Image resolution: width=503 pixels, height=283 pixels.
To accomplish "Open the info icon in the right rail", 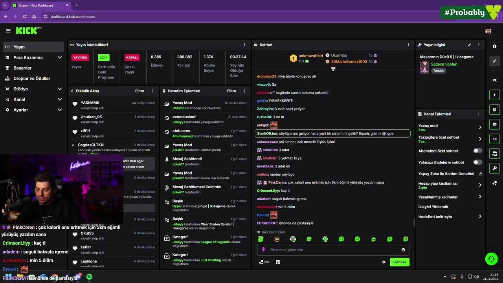I will pos(494,46).
